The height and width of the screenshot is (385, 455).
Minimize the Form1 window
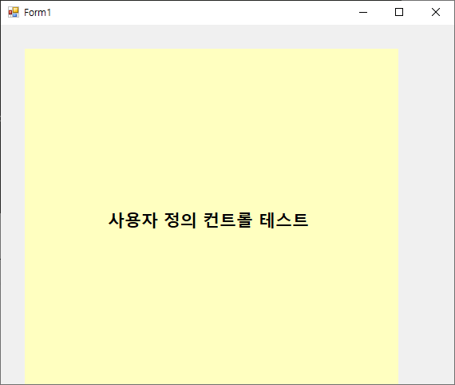click(363, 12)
